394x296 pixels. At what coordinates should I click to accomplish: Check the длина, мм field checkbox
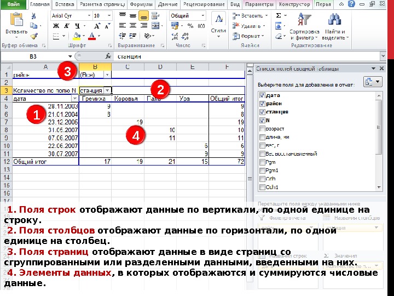[262, 137]
